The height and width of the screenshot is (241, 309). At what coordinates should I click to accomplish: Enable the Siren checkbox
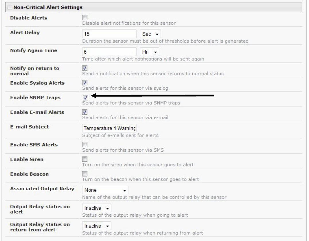(x=85, y=159)
